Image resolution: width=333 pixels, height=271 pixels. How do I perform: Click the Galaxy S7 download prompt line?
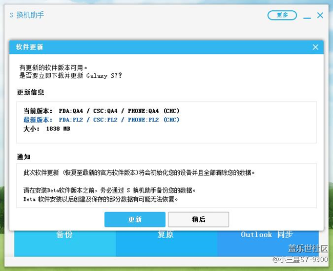[x=71, y=76]
